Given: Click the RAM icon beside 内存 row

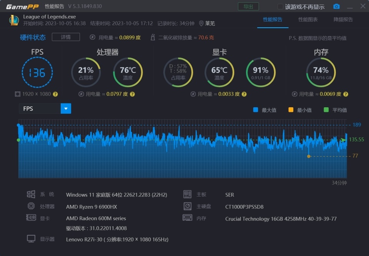Looking at the screenshot, I should (188, 218).
